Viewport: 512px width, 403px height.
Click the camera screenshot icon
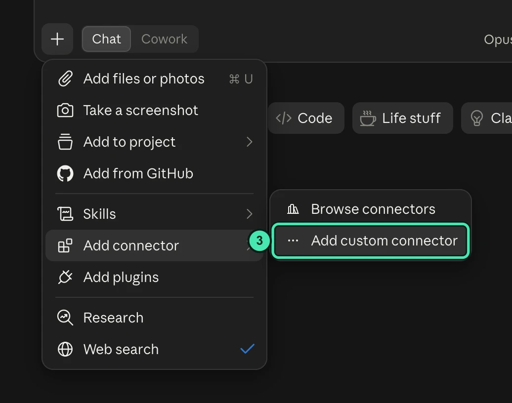coord(65,110)
